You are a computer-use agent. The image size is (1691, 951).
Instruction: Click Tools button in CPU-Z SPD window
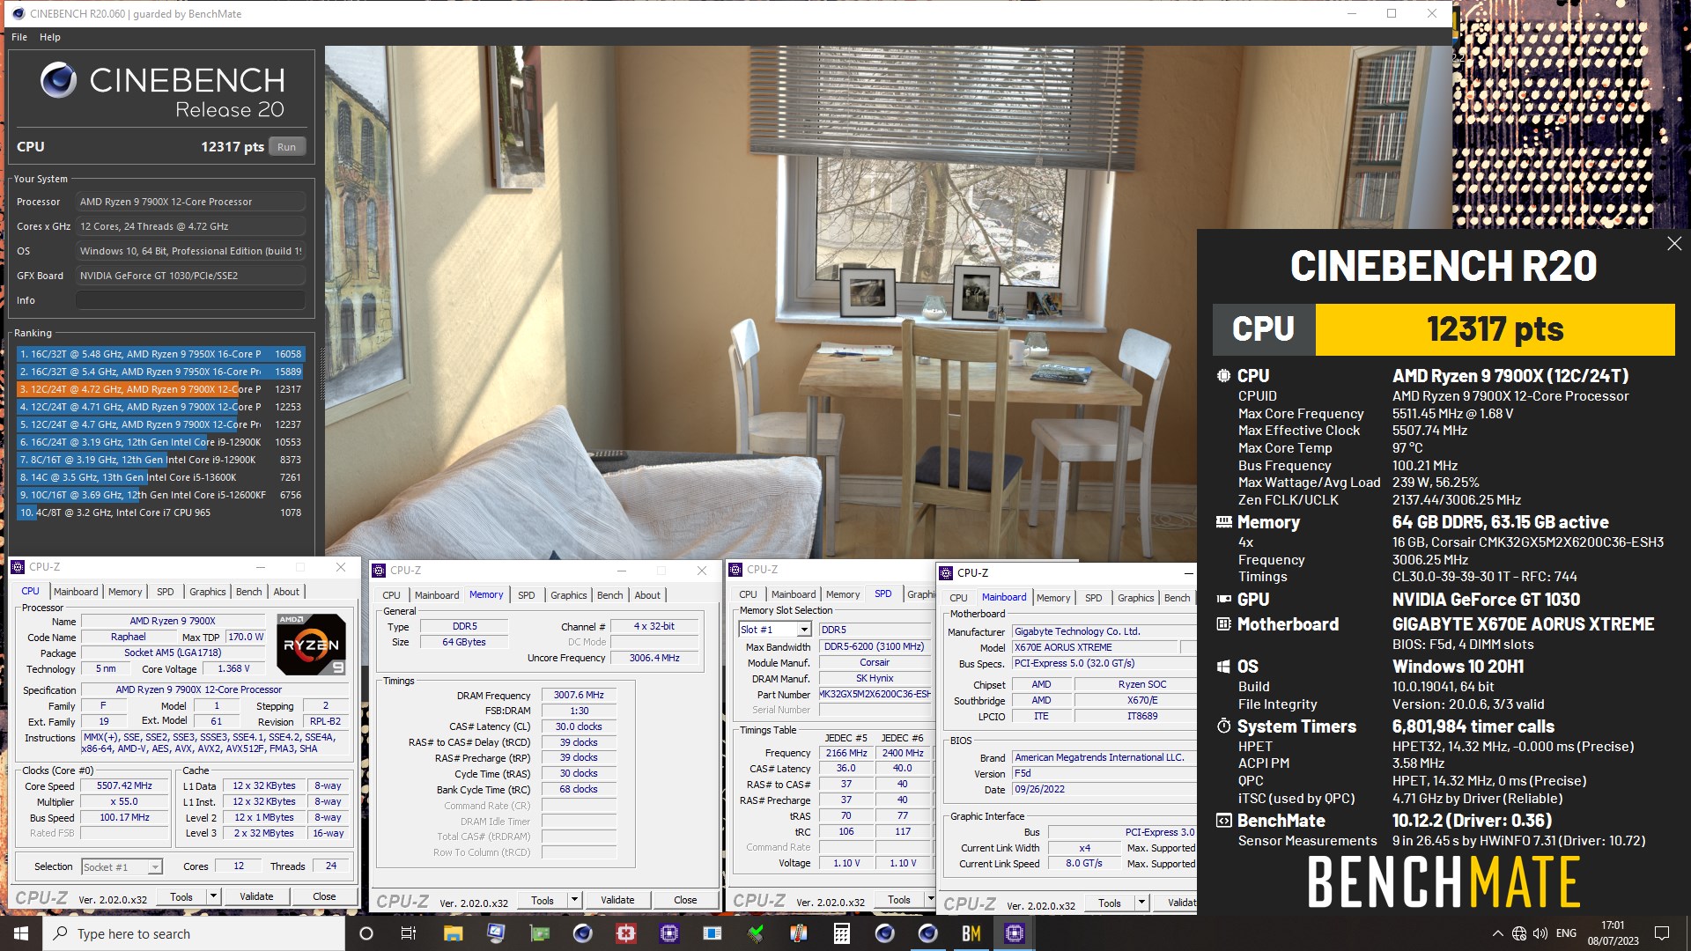(899, 899)
